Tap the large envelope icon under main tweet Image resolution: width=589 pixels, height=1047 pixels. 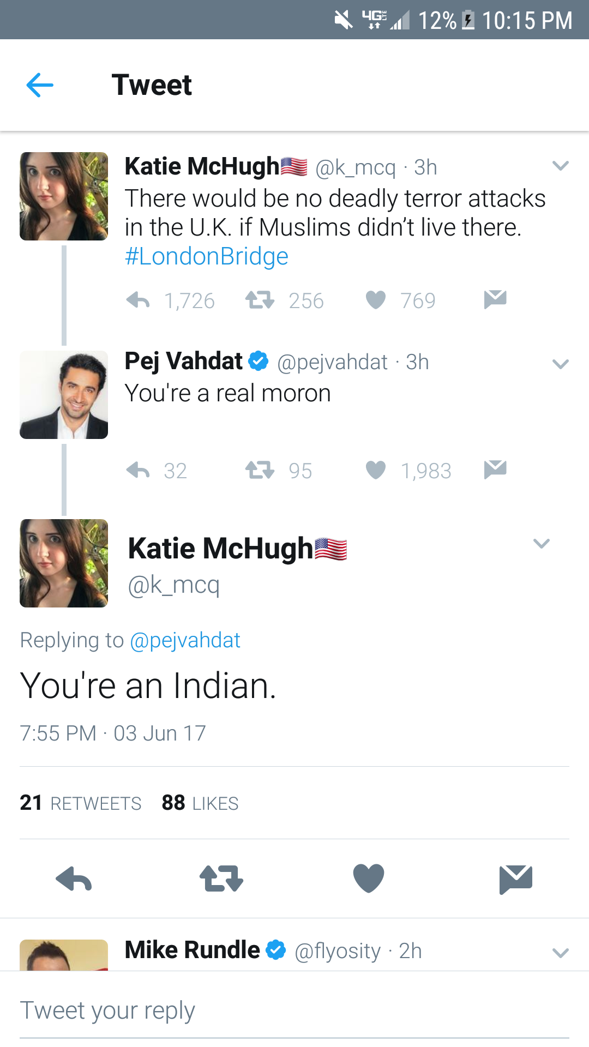(515, 879)
